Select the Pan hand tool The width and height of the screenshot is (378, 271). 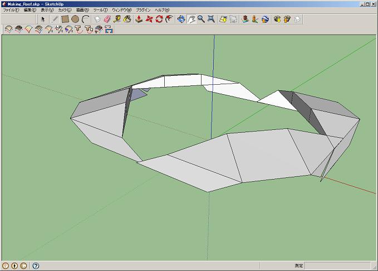pos(190,19)
